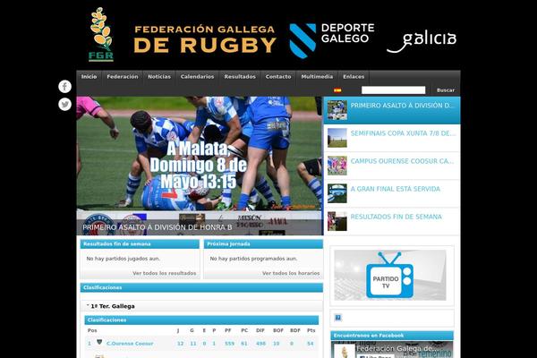The image size is (537, 358).
Task: Open the Calendarios menu
Action: tap(197, 77)
